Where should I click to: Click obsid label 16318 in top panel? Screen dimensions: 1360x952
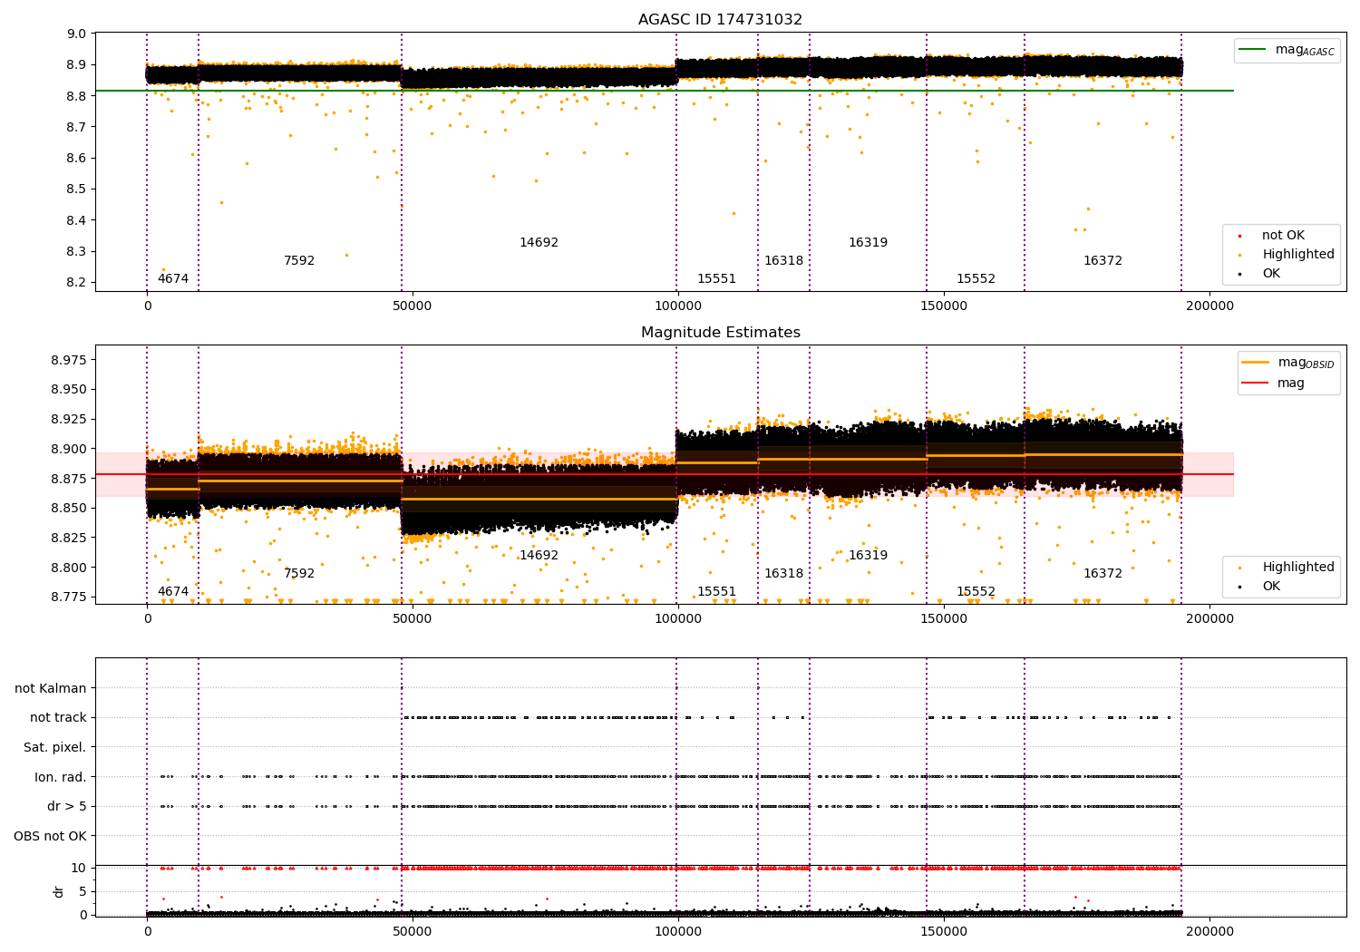(x=783, y=261)
